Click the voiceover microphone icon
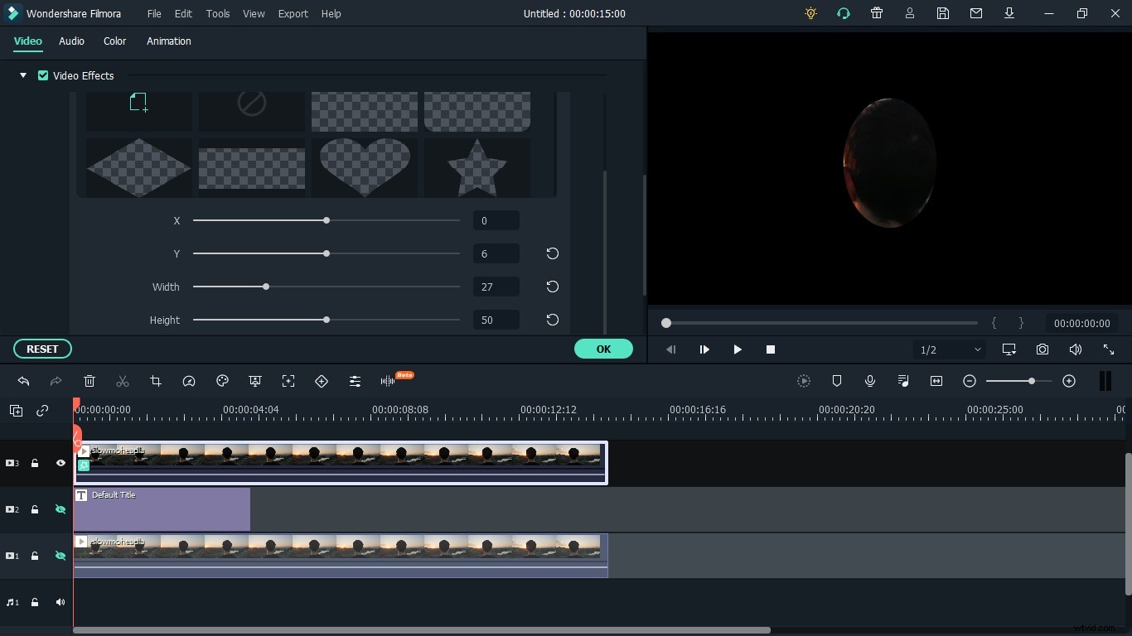 pos(870,381)
